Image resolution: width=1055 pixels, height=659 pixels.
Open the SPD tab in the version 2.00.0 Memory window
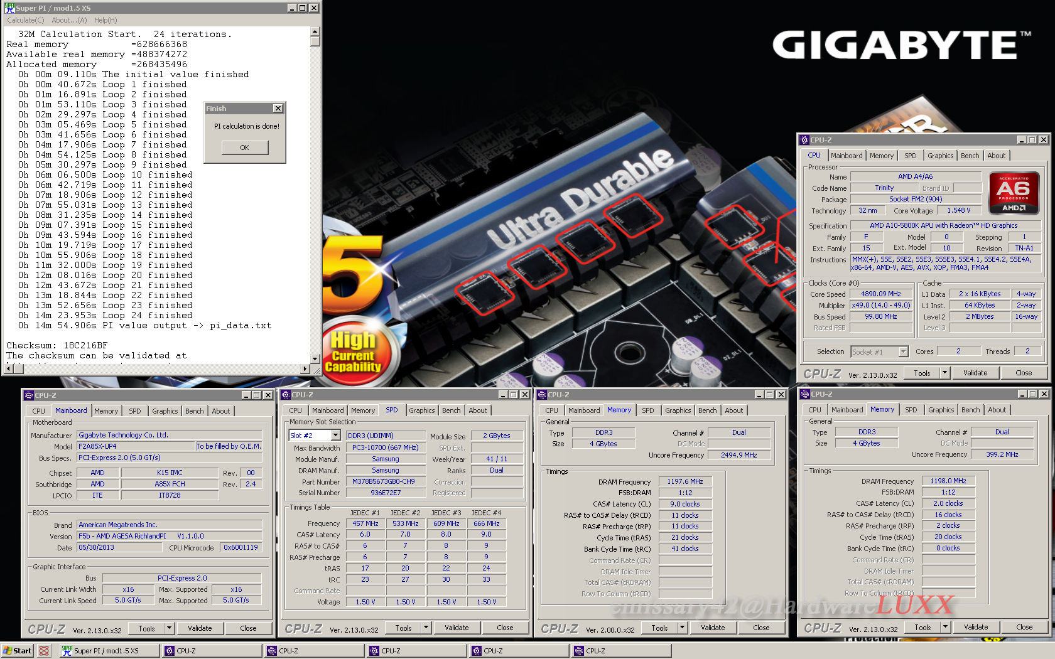click(647, 410)
